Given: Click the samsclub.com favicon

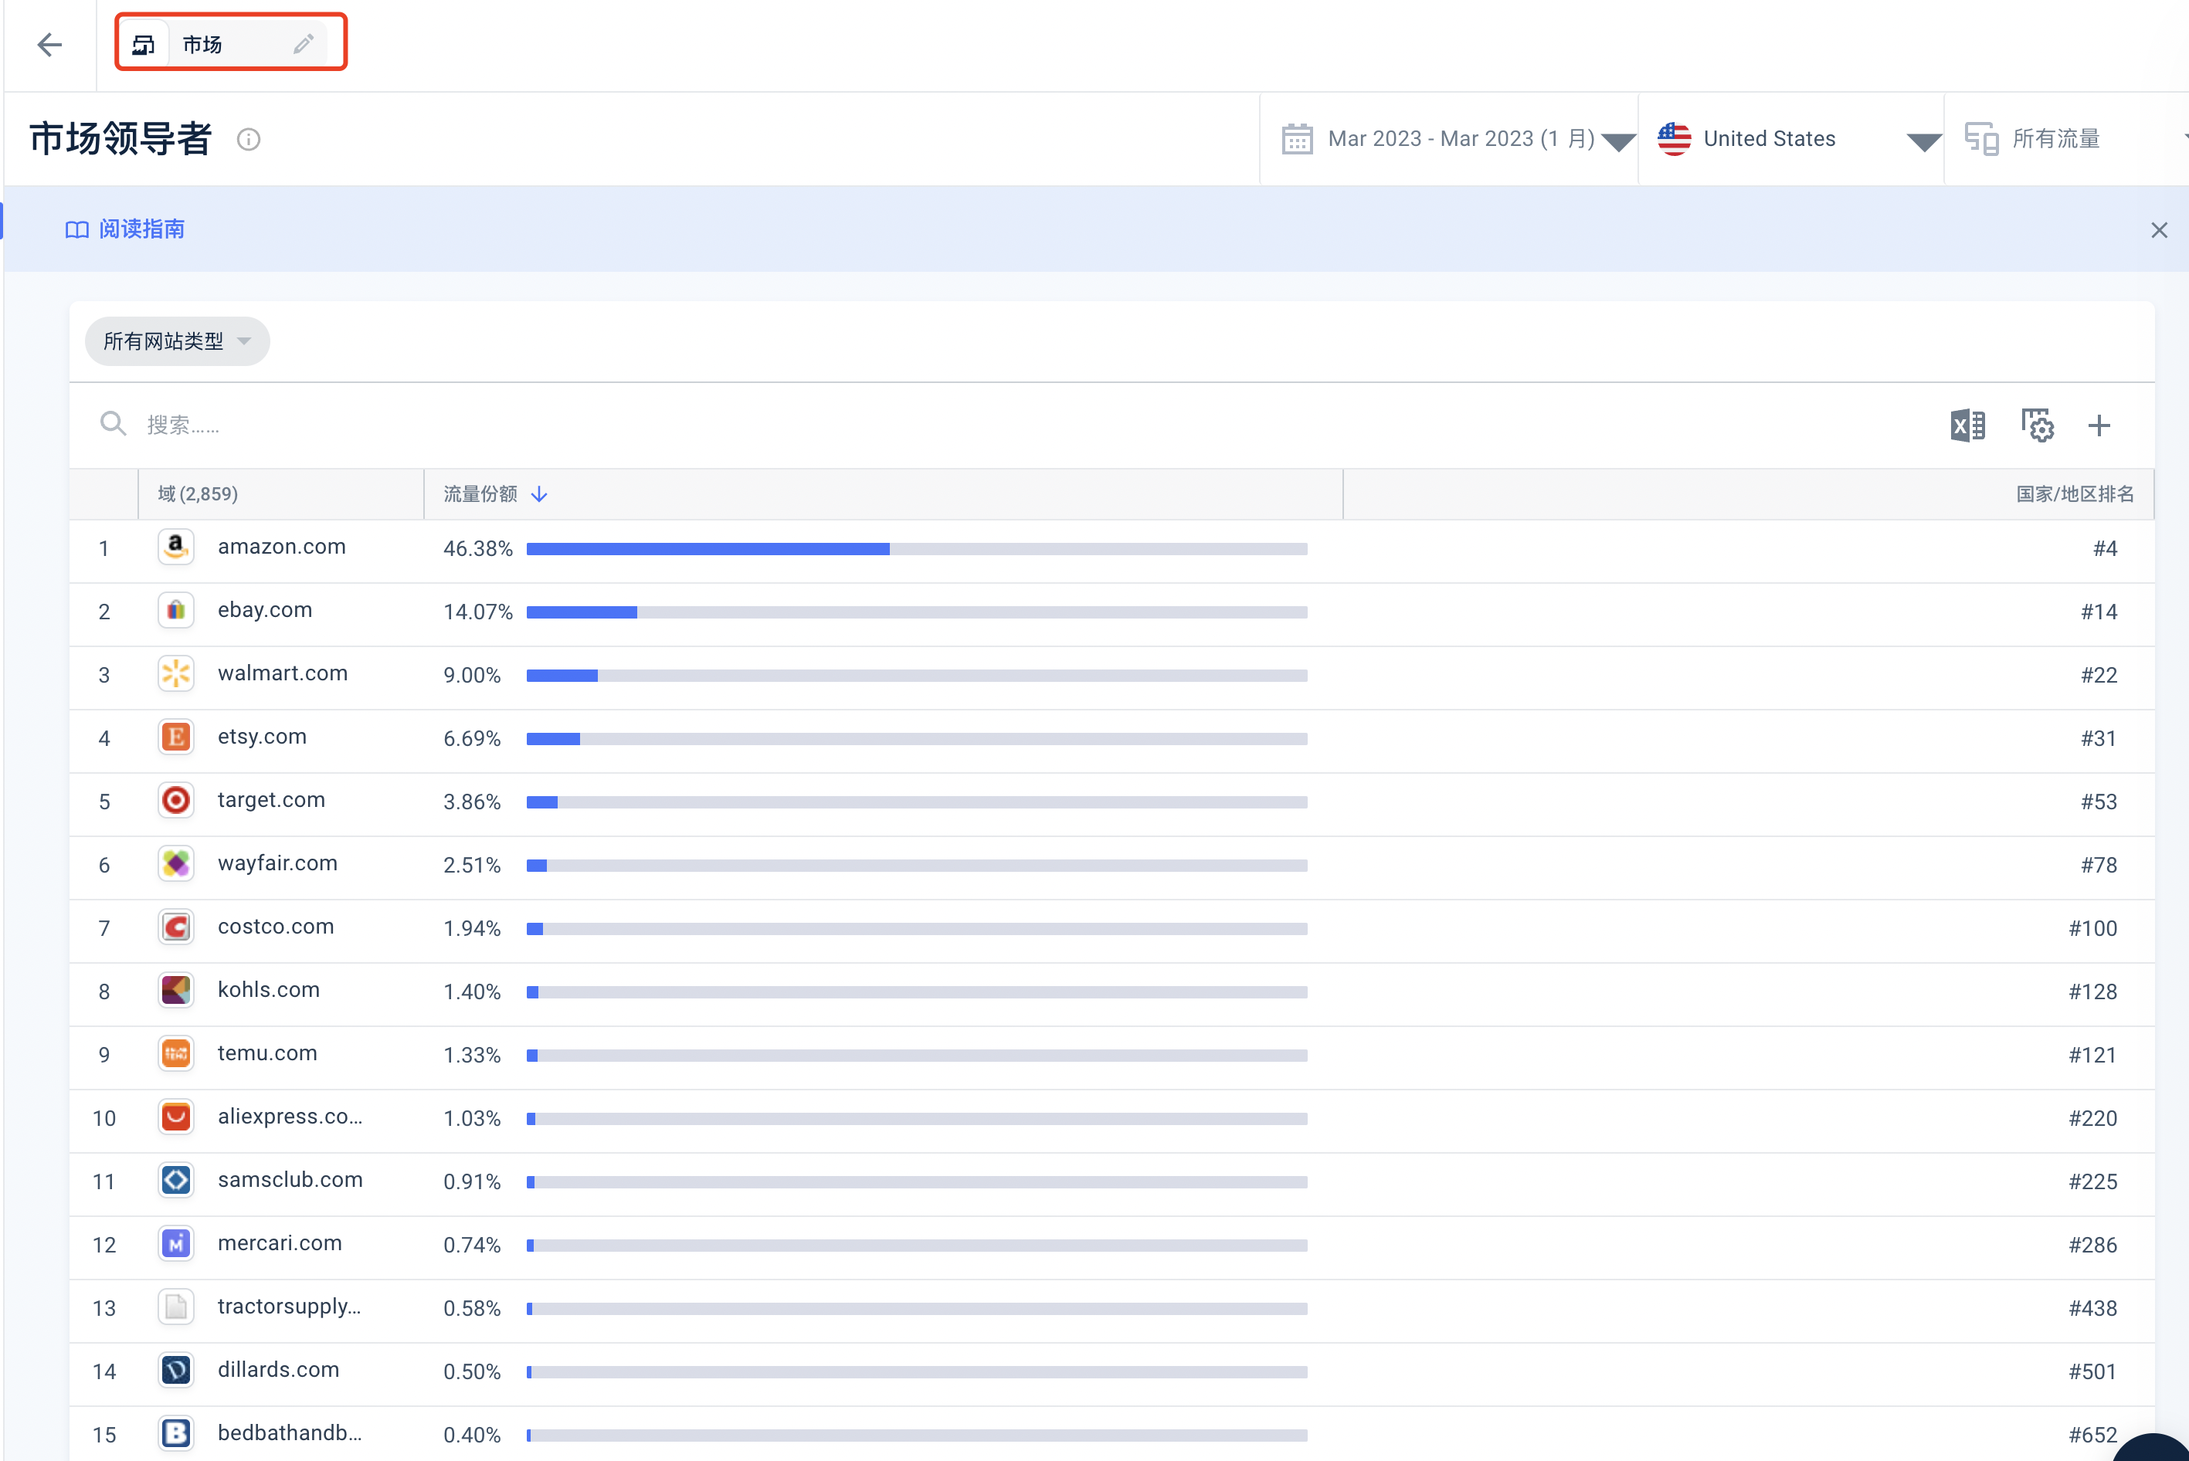Looking at the screenshot, I should click(176, 1181).
